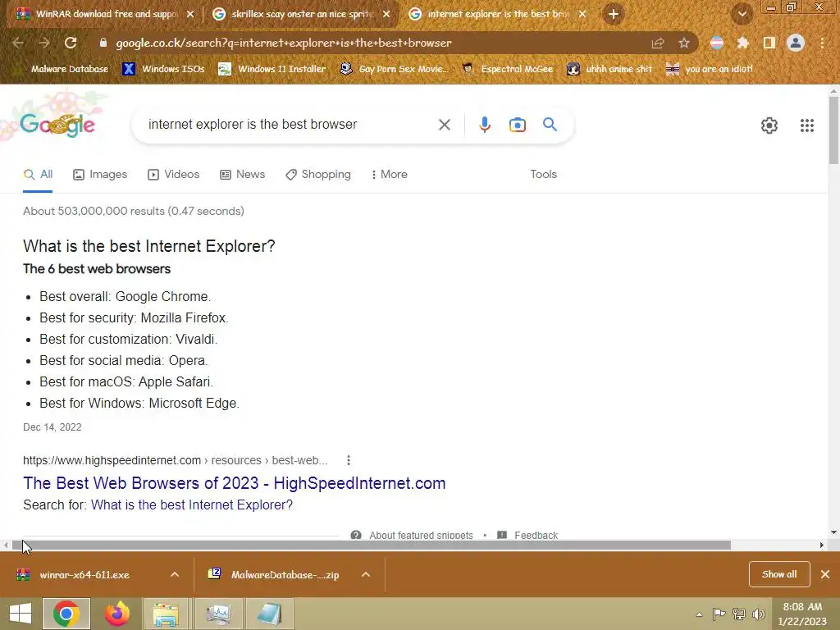Focus the browser address bar URL
The width and height of the screenshot is (840, 630).
click(283, 43)
